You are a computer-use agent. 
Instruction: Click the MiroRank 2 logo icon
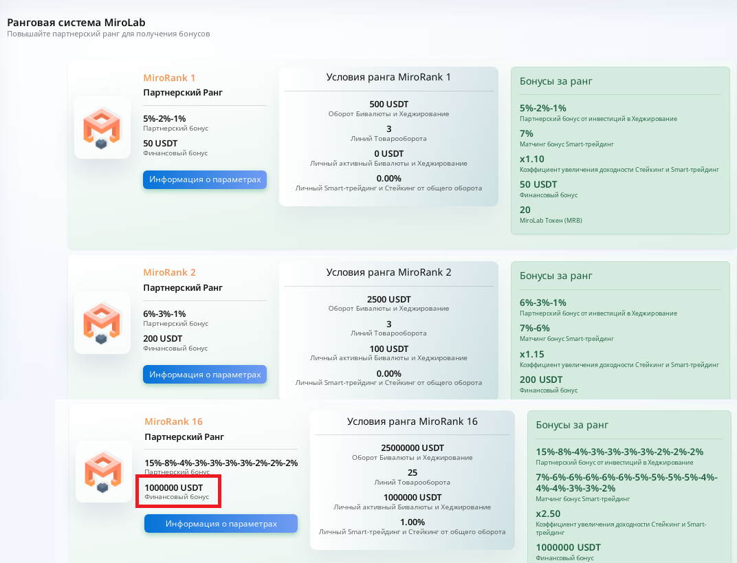tap(102, 322)
